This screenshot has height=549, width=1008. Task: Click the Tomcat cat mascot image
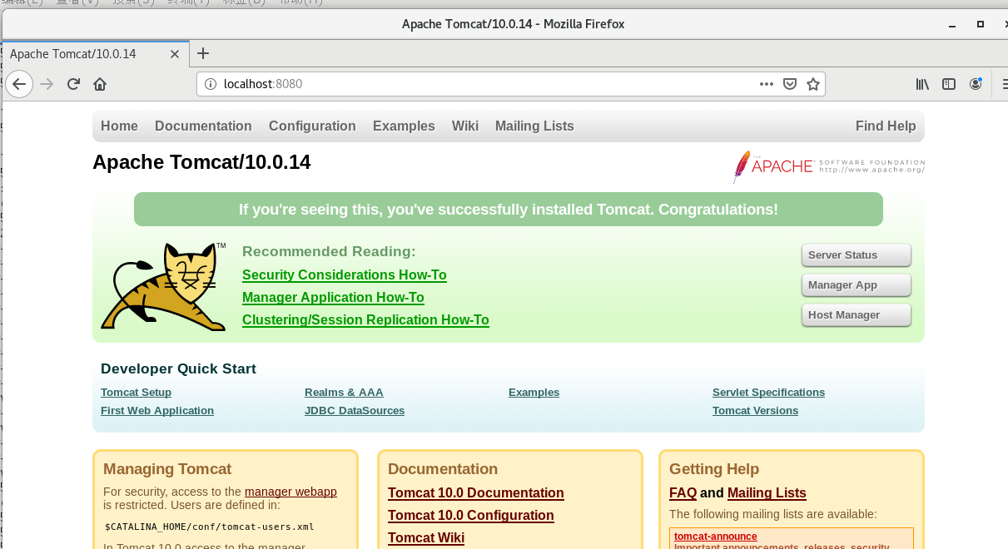pyautogui.click(x=164, y=287)
